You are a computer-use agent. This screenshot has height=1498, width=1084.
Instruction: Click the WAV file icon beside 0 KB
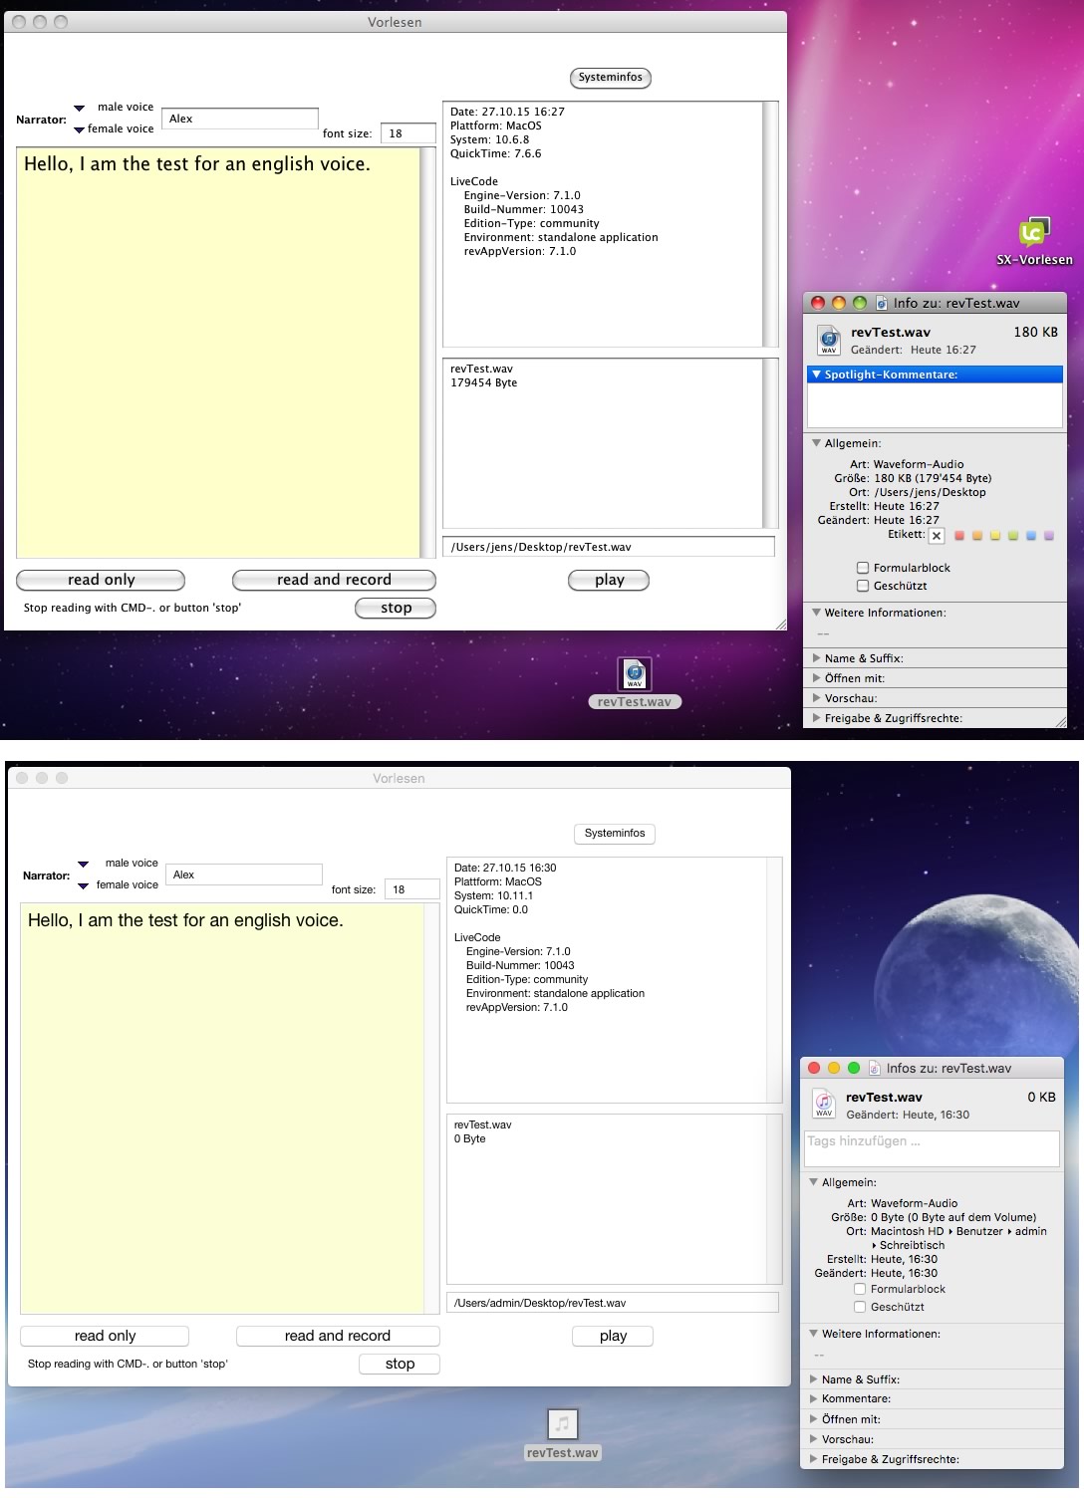click(824, 1104)
